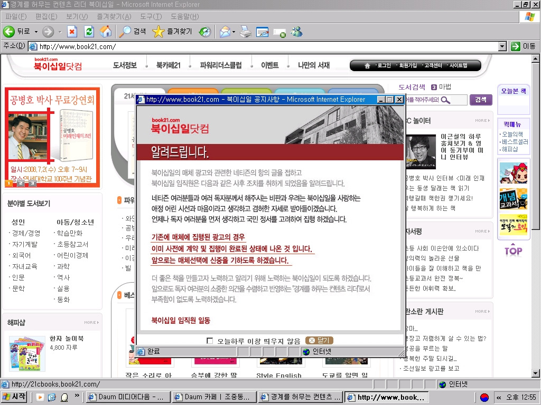This screenshot has width=541, height=405.
Task: Click the Mail envelope toolbar icon
Action: click(x=225, y=32)
